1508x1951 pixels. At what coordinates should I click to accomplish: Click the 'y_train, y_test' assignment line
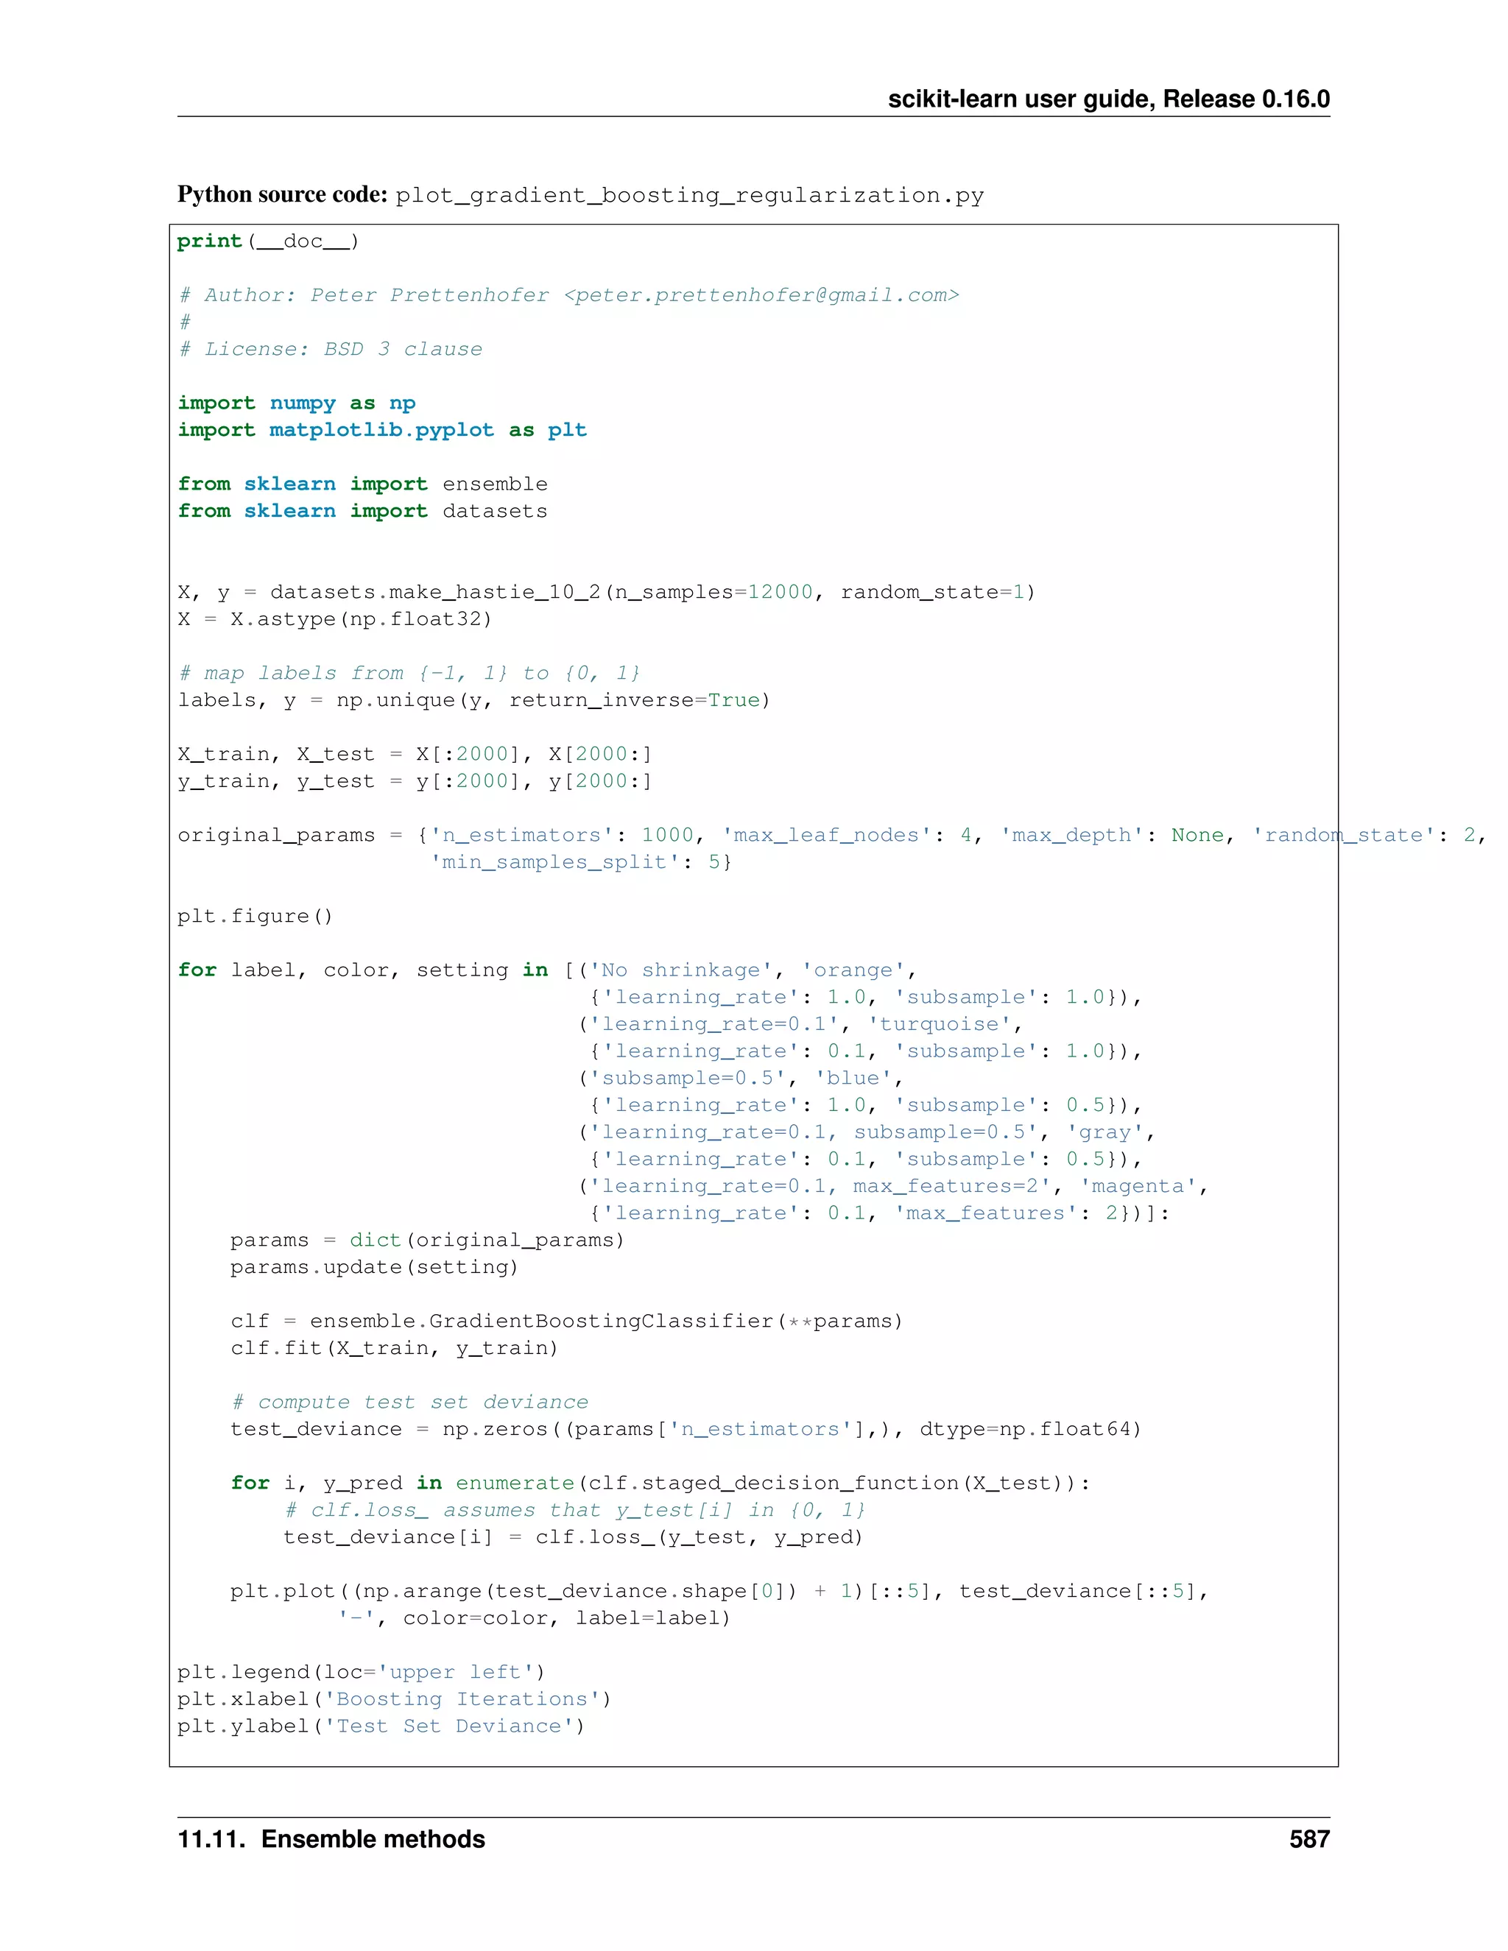coord(415,782)
